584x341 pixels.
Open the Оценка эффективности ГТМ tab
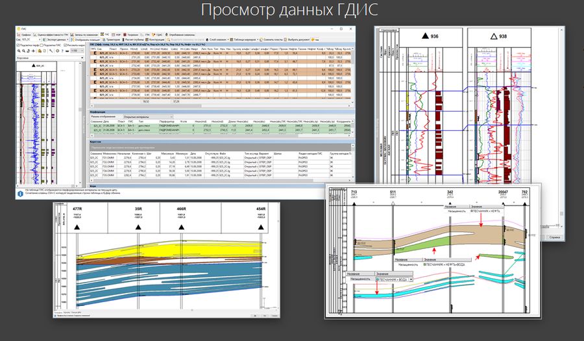click(51, 34)
